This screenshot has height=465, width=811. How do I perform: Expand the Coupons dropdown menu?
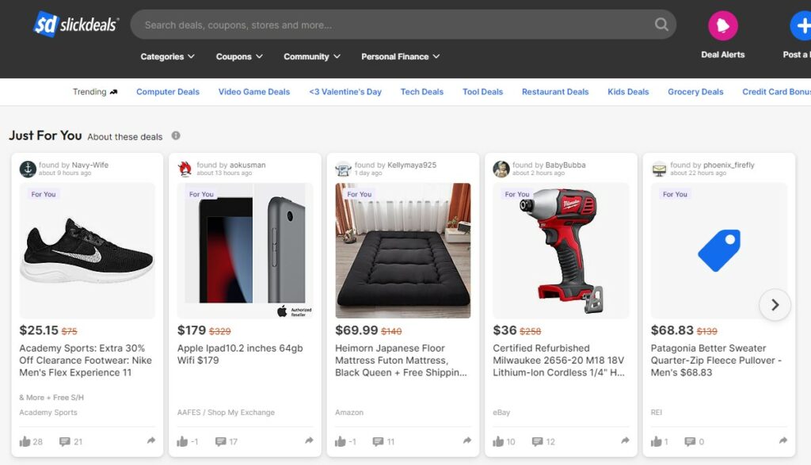[239, 56]
